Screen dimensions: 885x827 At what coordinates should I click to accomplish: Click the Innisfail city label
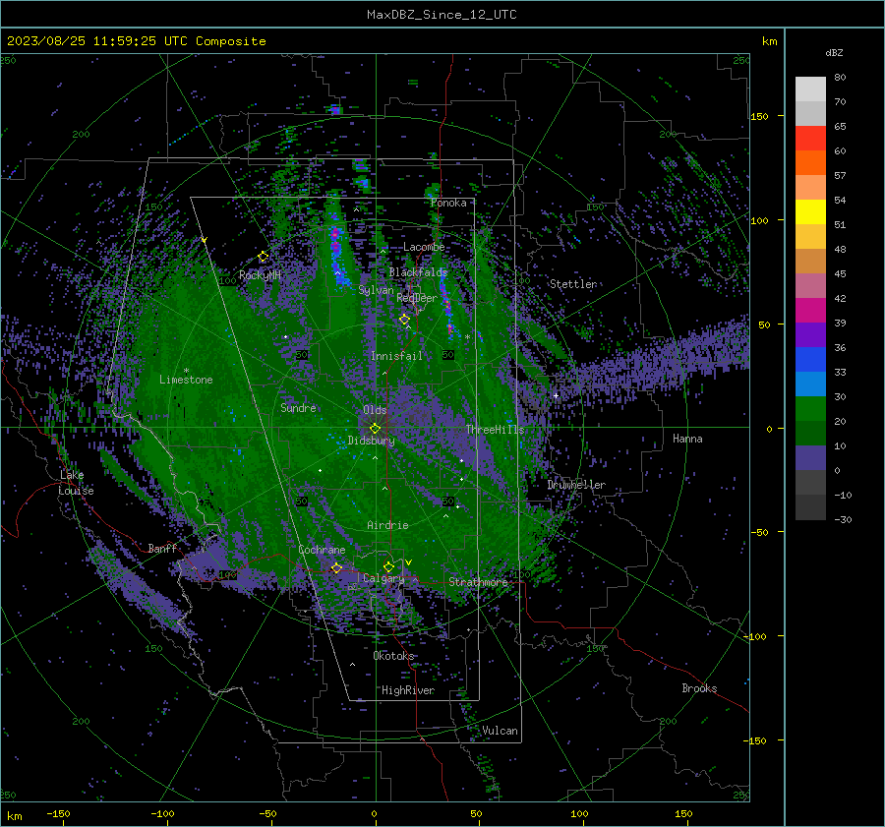point(396,356)
